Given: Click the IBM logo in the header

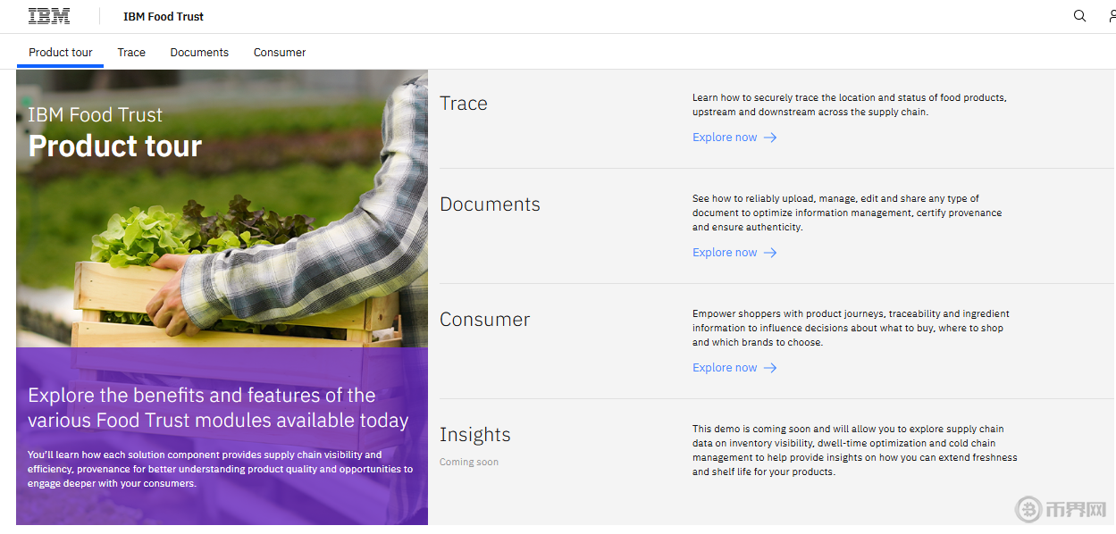Looking at the screenshot, I should click(48, 16).
